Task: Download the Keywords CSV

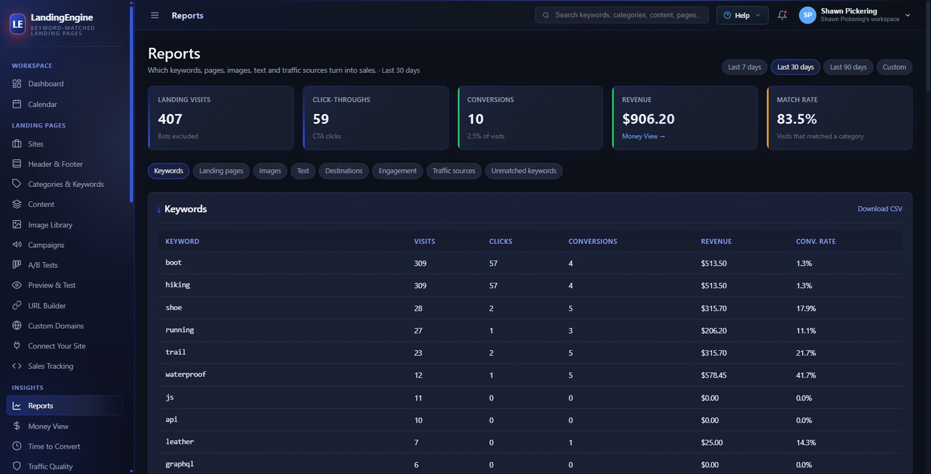Action: (x=880, y=209)
